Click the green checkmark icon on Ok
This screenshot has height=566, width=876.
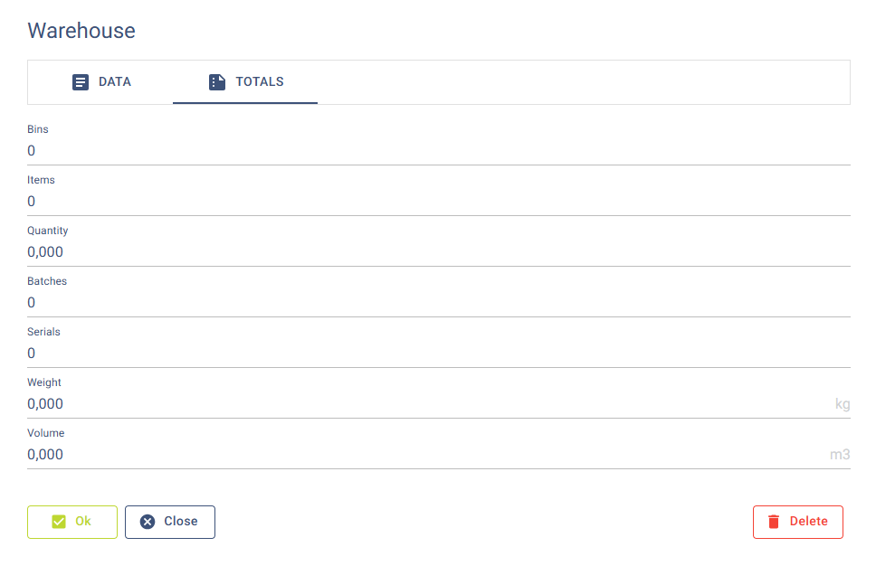(x=59, y=522)
